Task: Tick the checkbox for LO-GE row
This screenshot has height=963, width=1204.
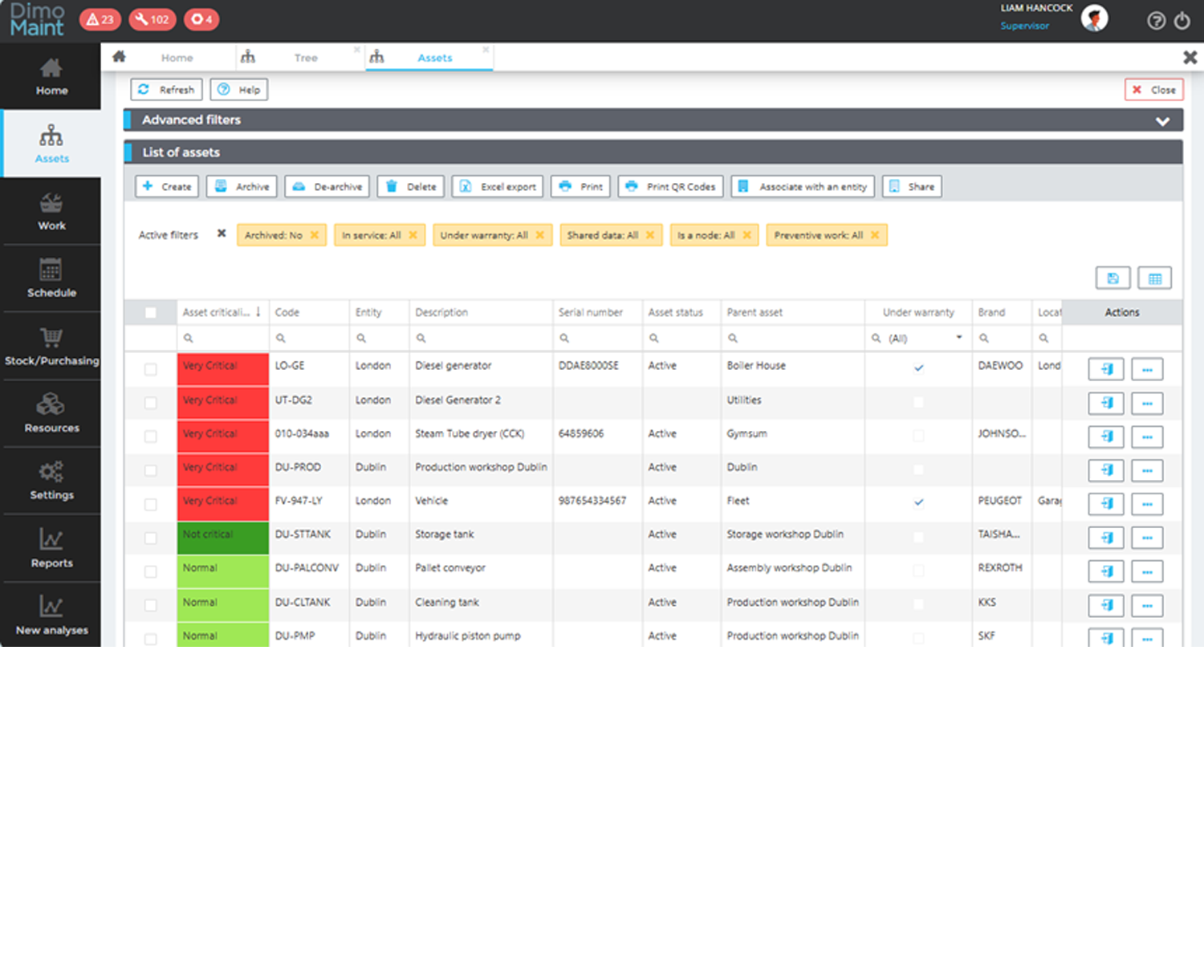Action: (x=150, y=369)
